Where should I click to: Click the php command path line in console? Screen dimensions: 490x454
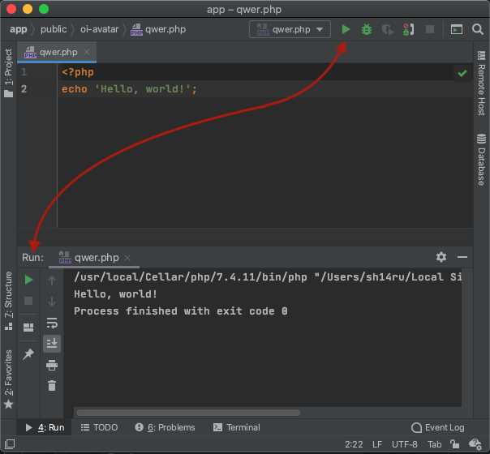268,276
